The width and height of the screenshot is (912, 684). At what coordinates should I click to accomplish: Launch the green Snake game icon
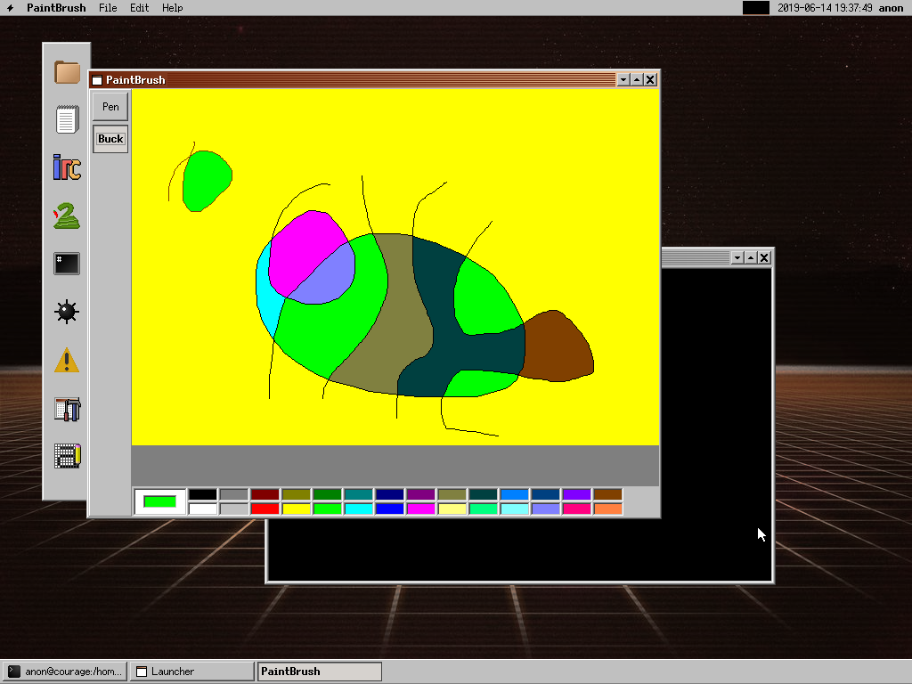coord(67,216)
